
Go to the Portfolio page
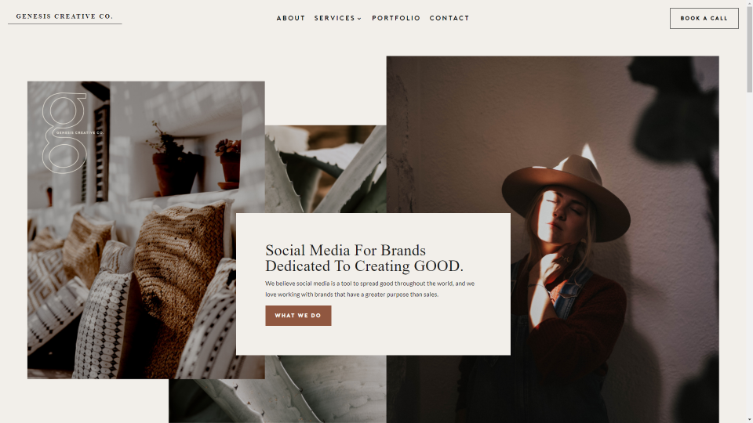(x=395, y=18)
